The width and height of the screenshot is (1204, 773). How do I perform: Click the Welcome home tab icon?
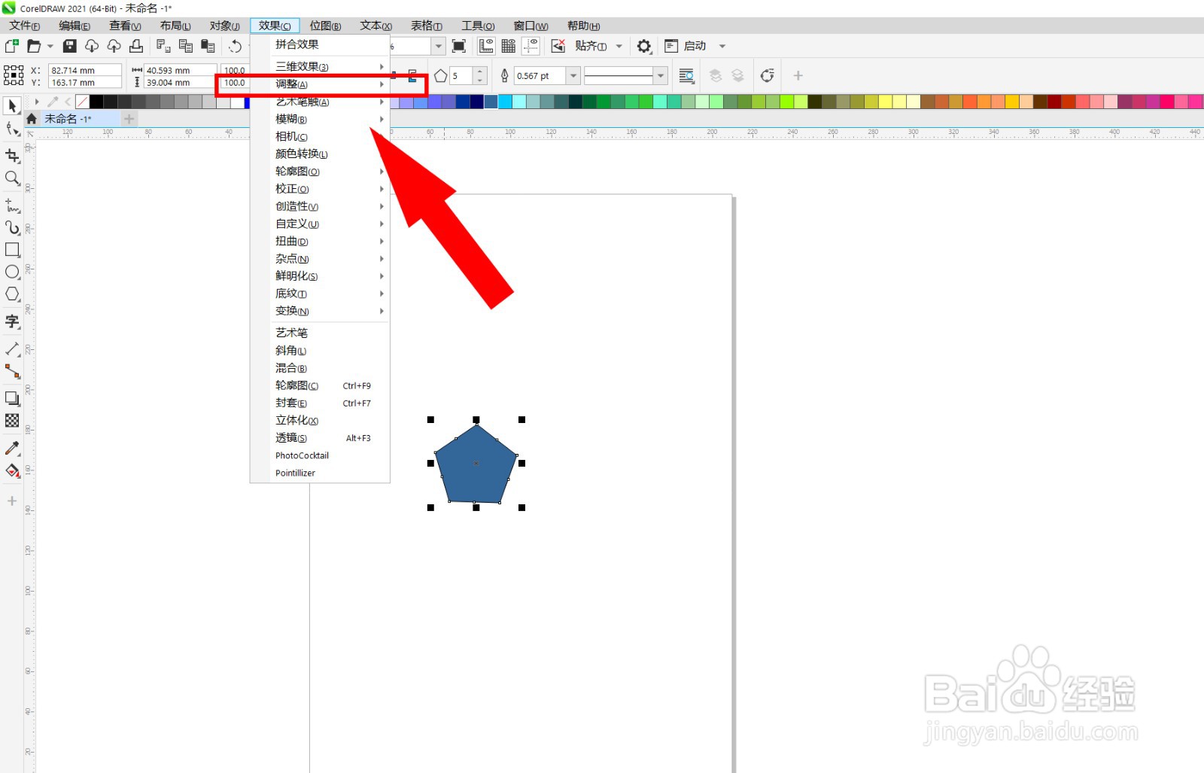(32, 119)
